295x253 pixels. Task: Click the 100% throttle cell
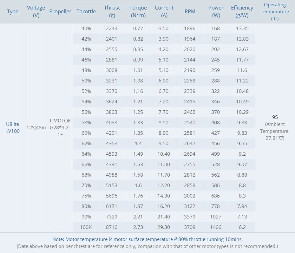click(x=86, y=227)
